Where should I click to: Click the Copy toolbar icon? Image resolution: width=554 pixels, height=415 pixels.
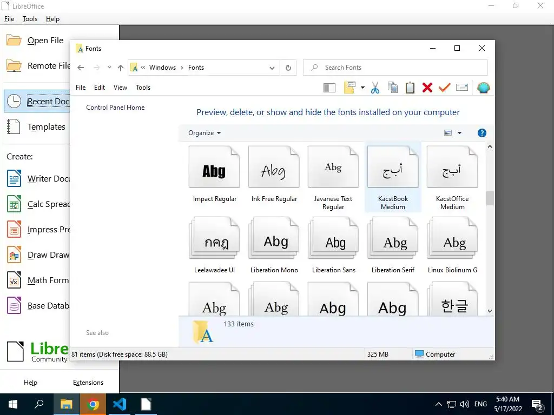pyautogui.click(x=393, y=88)
